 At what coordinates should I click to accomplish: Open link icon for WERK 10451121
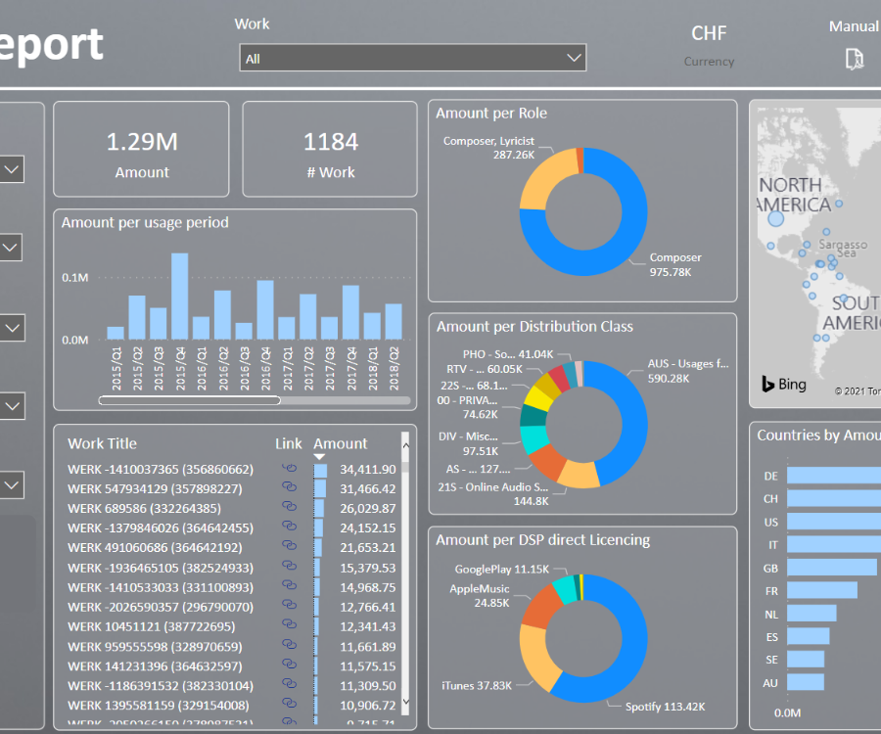coord(289,626)
